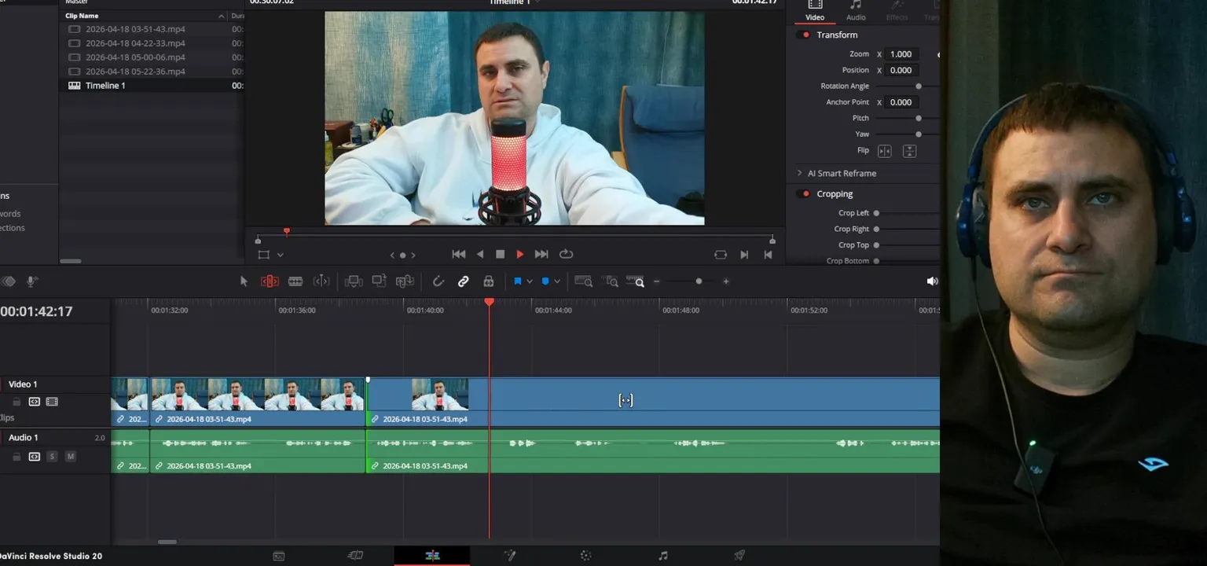Adjust the Pitch slider
1207x566 pixels.
[x=918, y=118]
